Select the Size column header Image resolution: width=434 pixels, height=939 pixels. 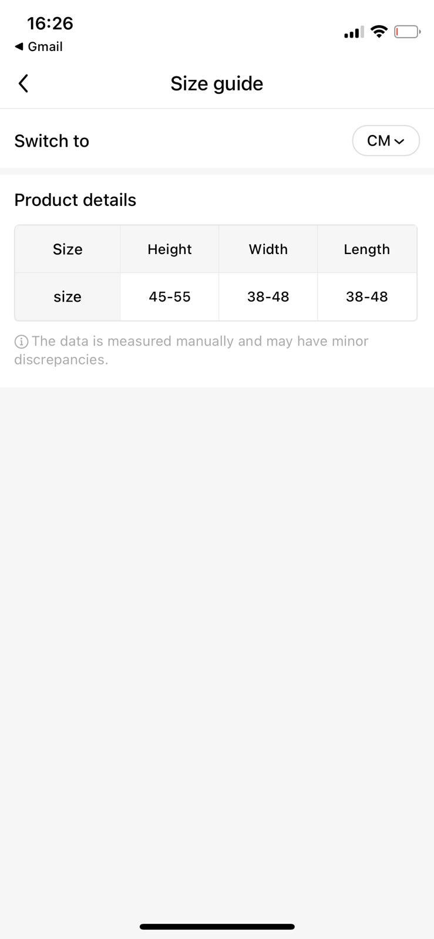pos(68,249)
